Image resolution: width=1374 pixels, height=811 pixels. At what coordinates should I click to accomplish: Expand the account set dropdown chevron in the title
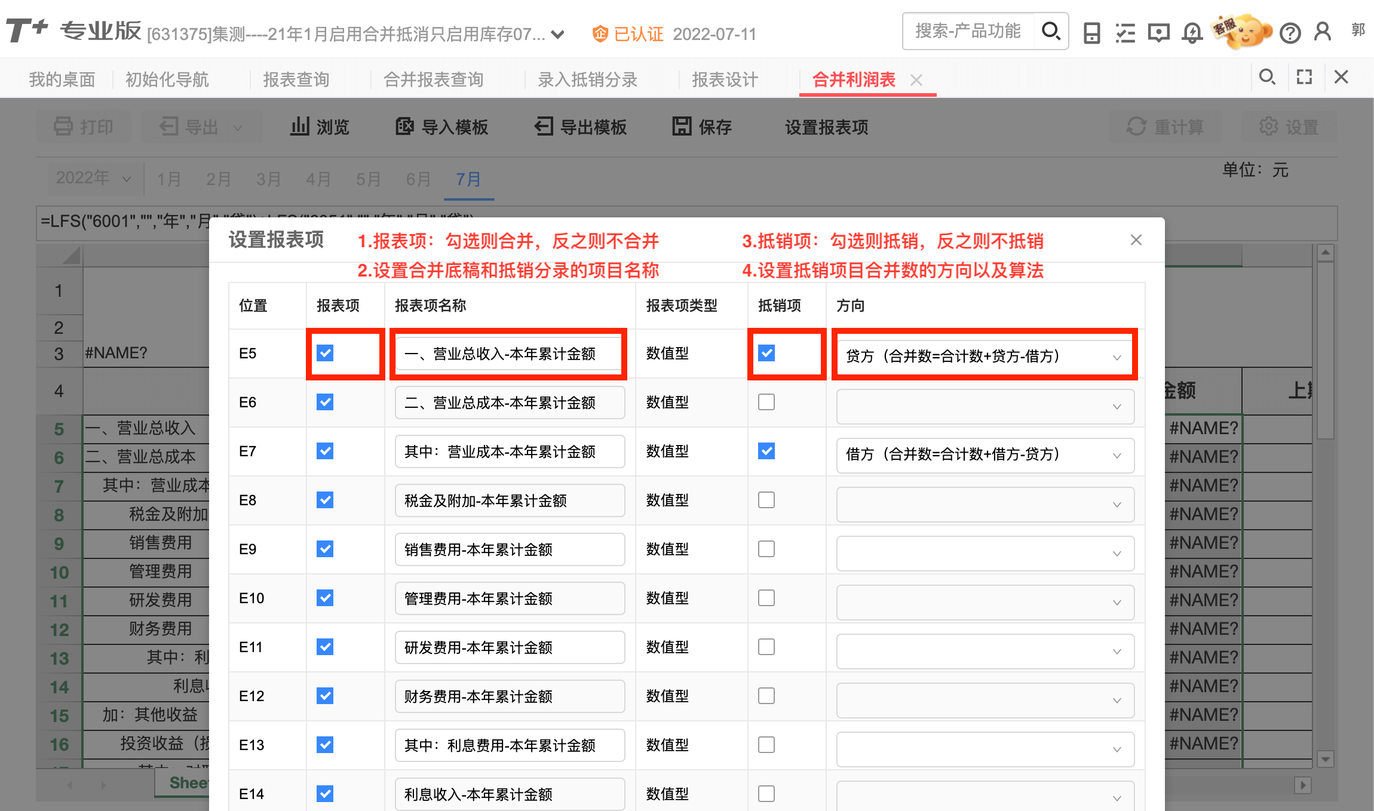pos(557,35)
